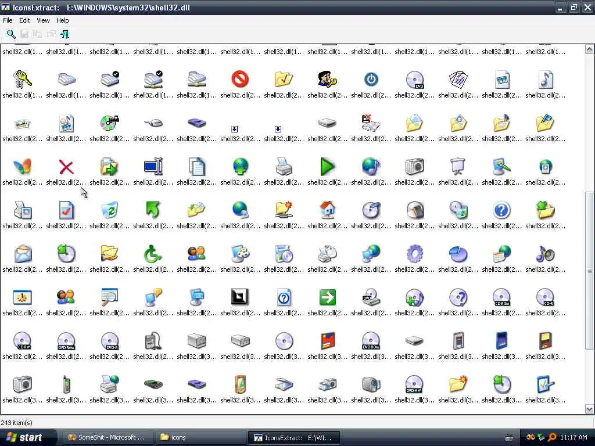The image size is (595, 446).
Task: Open the View menu
Action: pos(43,20)
